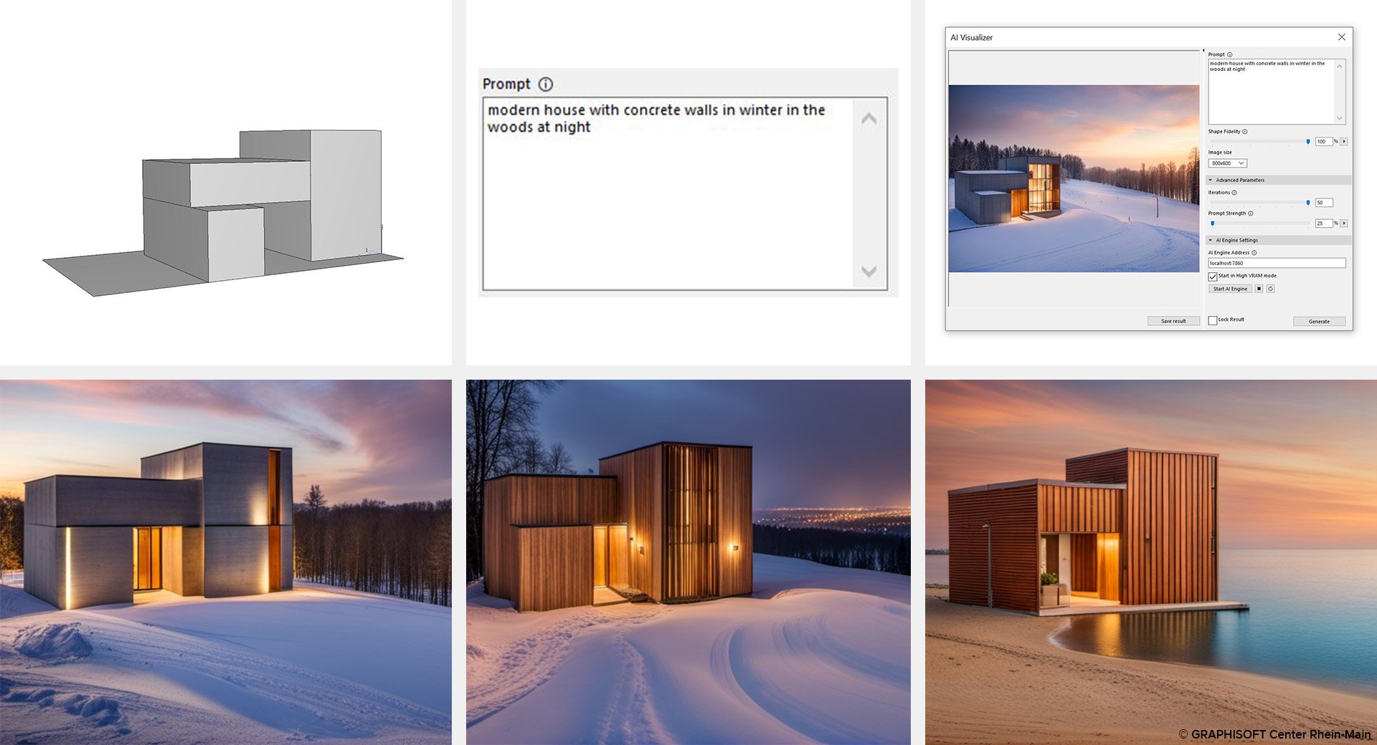Enable the Lock Result checkbox
Viewport: 1377px width, 745px height.
(1213, 320)
